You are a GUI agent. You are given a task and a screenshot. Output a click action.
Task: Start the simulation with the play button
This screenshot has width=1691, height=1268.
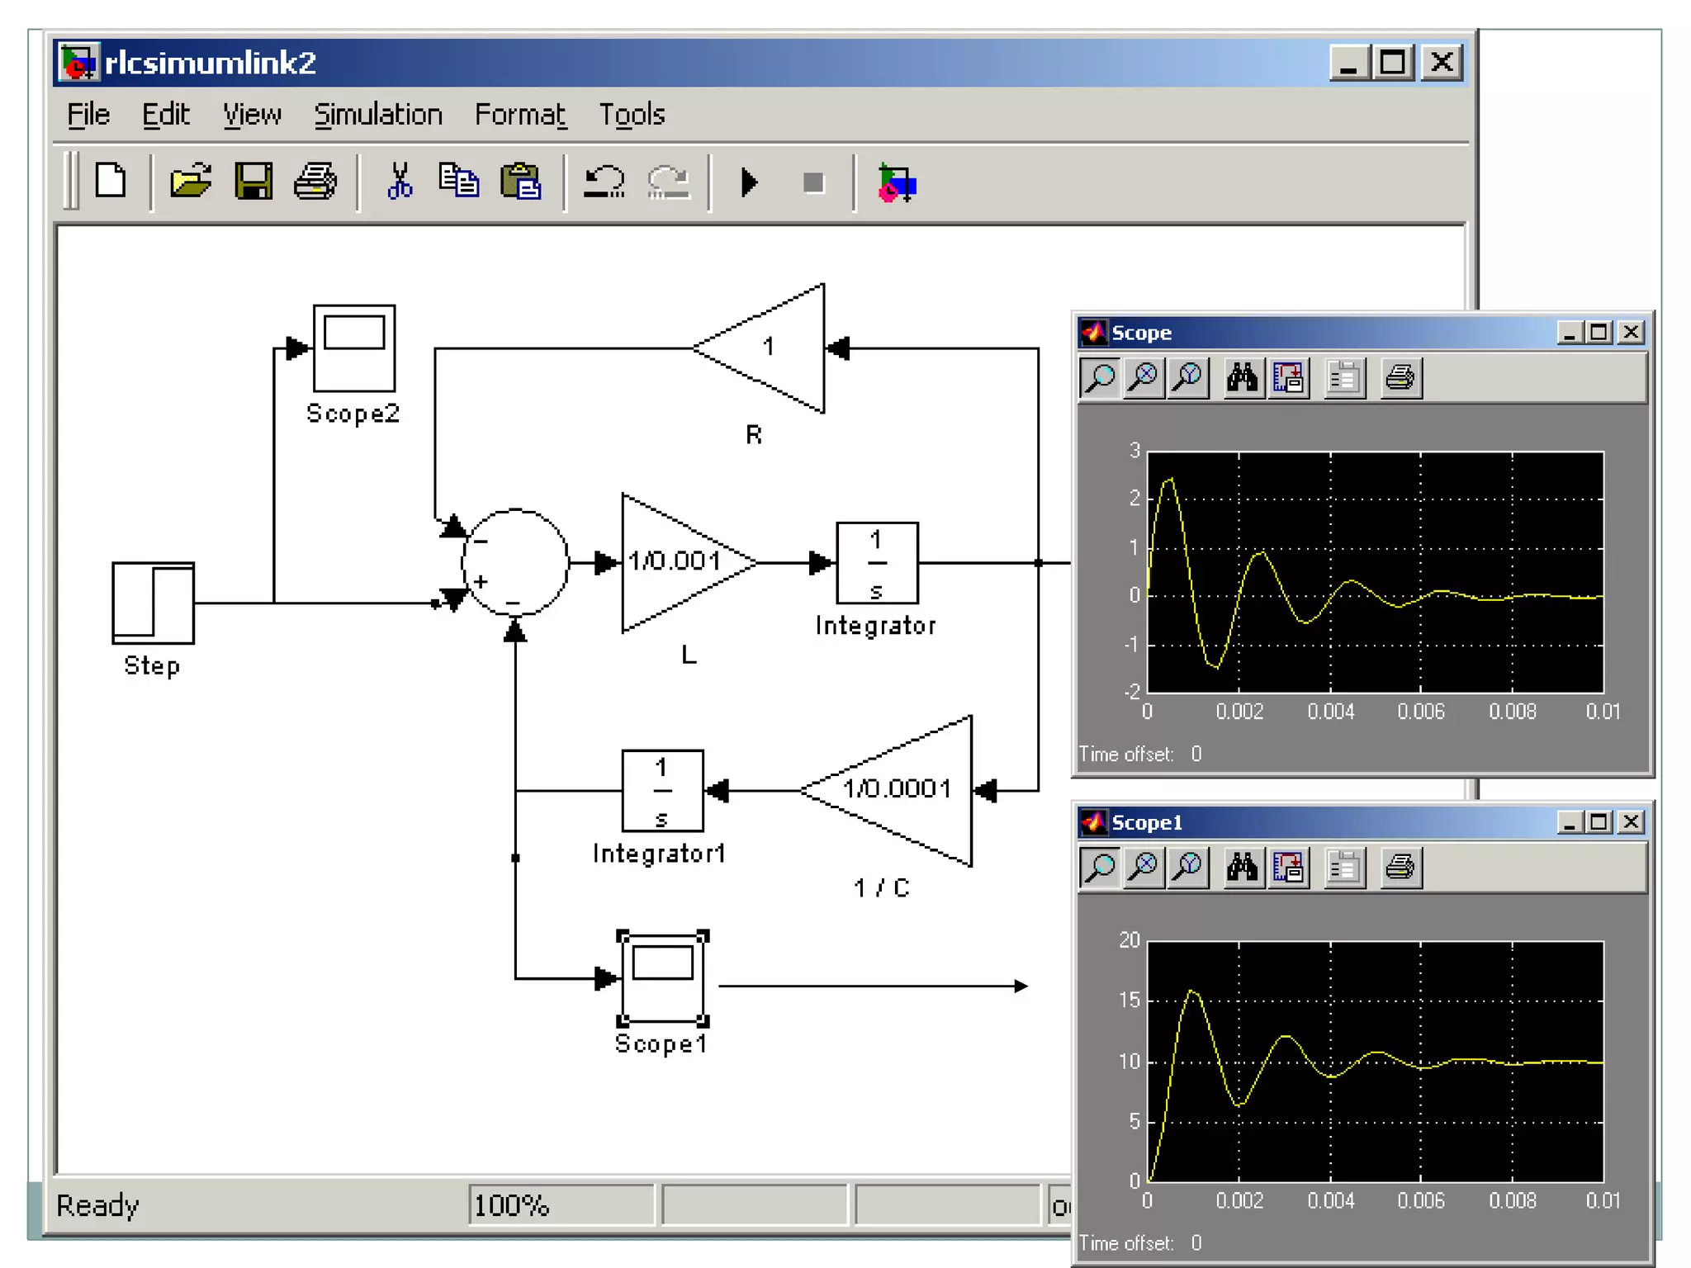[749, 182]
